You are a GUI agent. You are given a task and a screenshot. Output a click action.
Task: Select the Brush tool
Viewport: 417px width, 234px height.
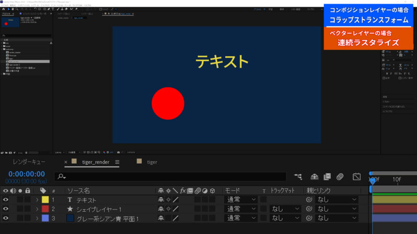pyautogui.click(x=58, y=9)
